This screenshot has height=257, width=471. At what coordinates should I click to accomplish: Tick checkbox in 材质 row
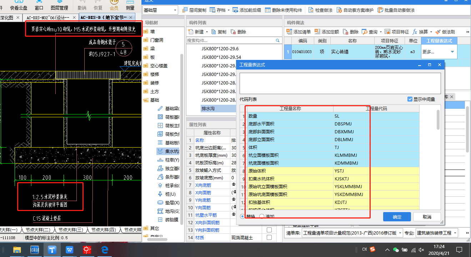tap(269, 237)
